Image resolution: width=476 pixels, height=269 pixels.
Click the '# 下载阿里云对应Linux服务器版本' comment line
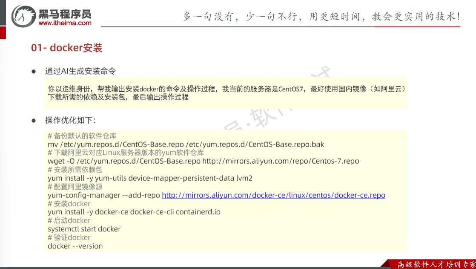[x=126, y=153]
